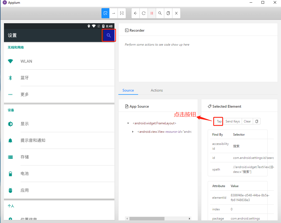This screenshot has width=281, height=223.
Task: Click the 无线和网络 section header
Action: click(16, 47)
